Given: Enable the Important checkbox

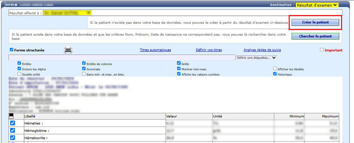Looking at the screenshot, I should (322, 50).
